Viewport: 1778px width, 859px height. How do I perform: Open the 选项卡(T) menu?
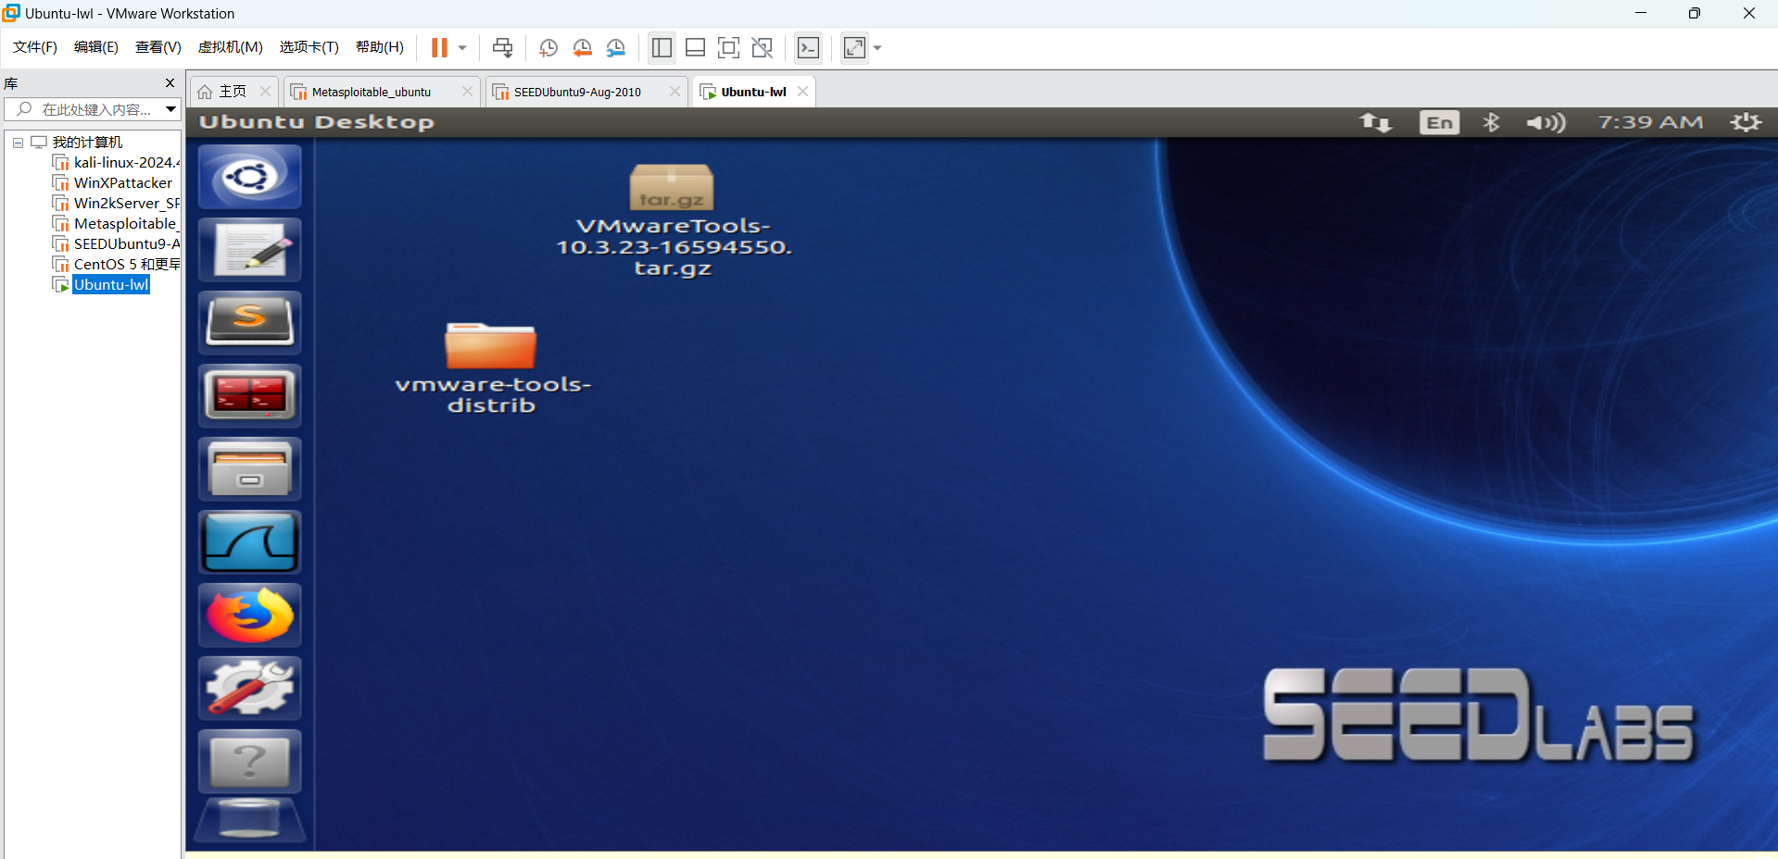click(x=309, y=47)
